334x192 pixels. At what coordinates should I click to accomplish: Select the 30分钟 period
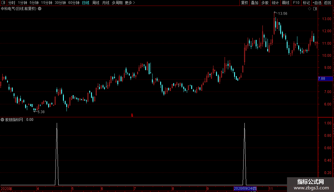[60, 3]
